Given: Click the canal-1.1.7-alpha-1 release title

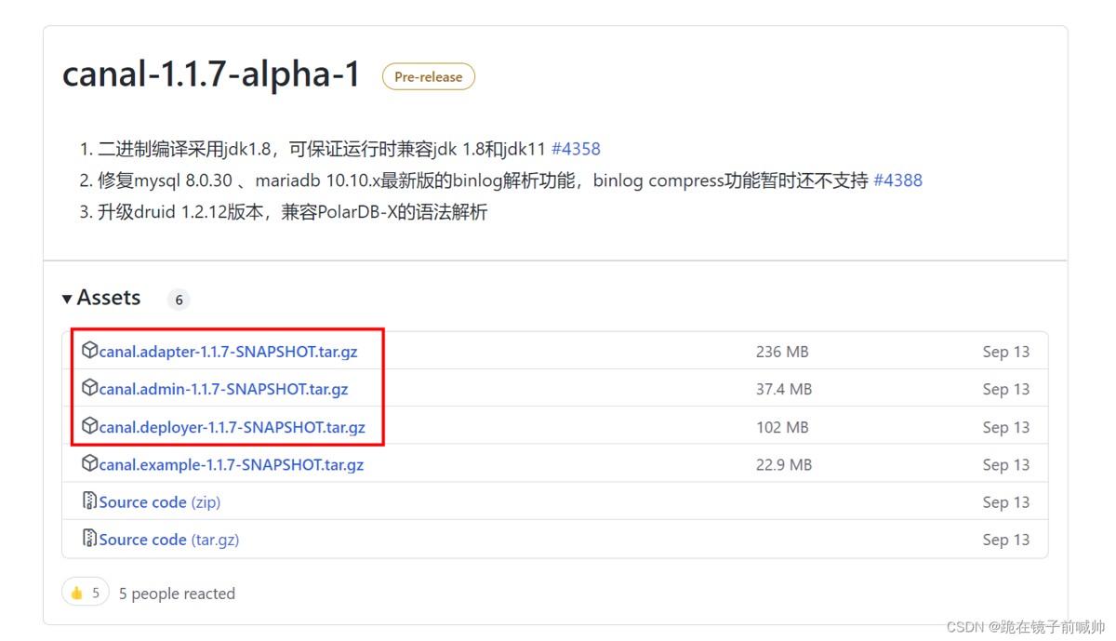Looking at the screenshot, I should click(x=211, y=74).
